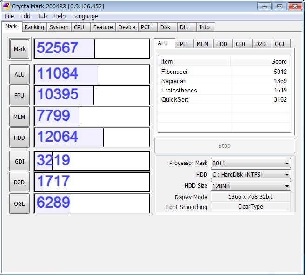305x275 pixels.
Task: Run the OGL benchmark button
Action: click(x=20, y=203)
